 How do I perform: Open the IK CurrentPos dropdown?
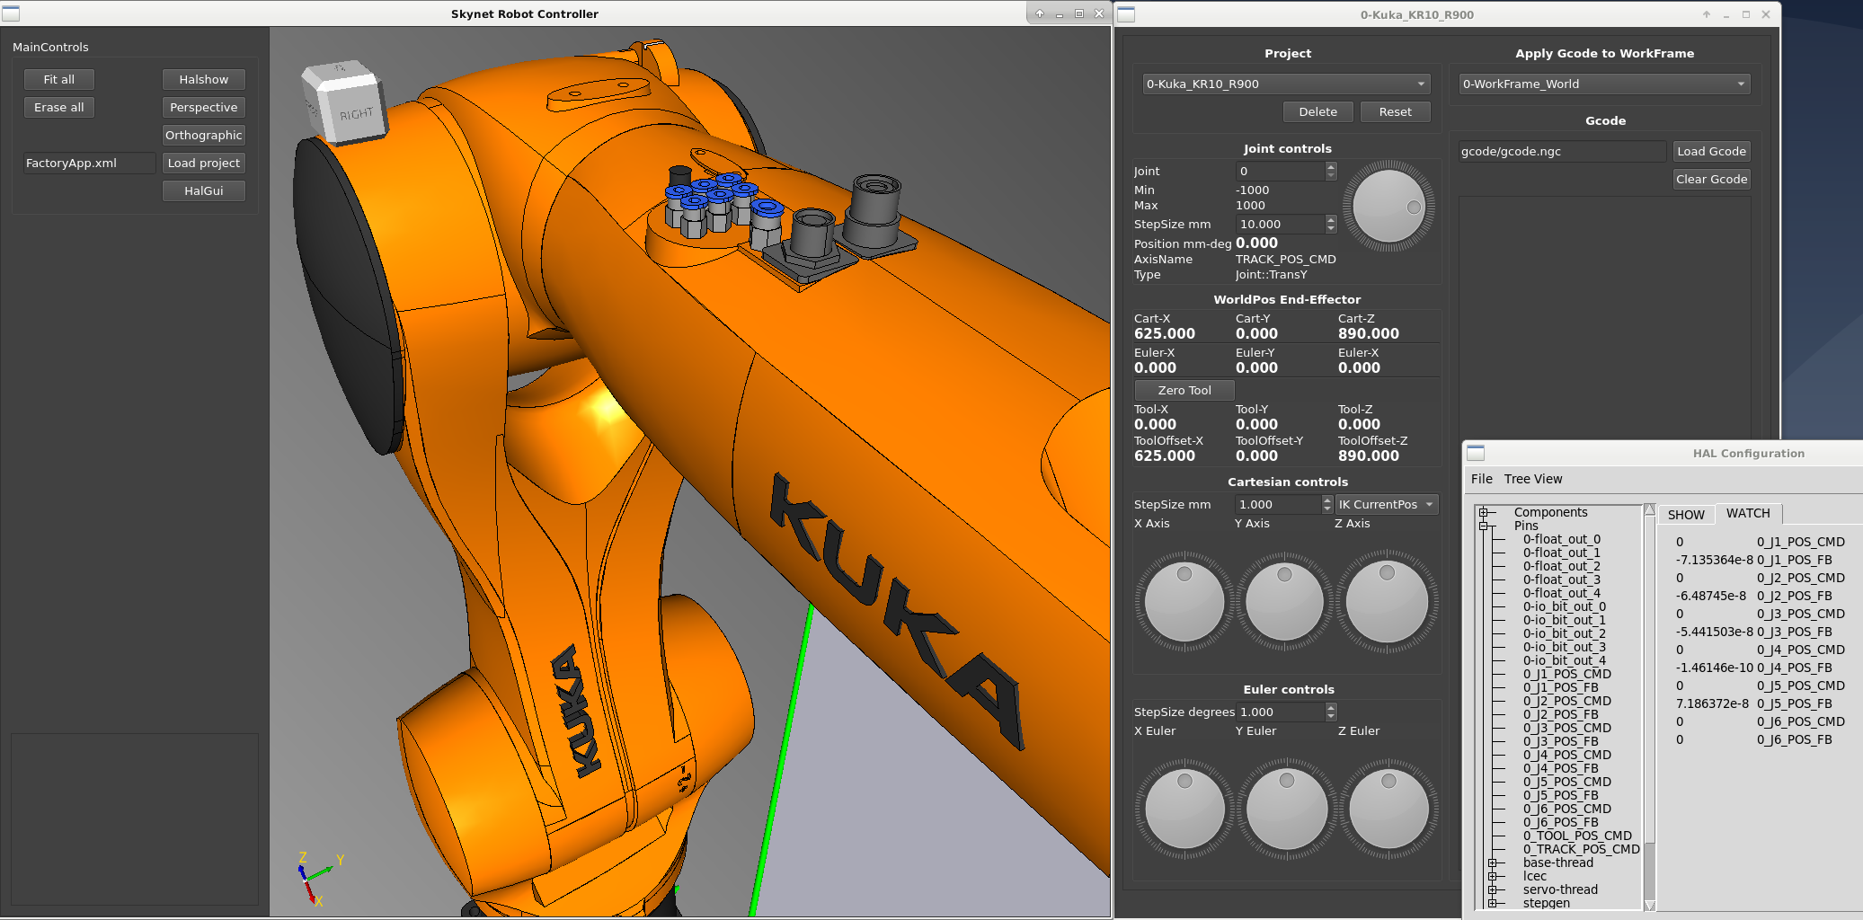1387,504
